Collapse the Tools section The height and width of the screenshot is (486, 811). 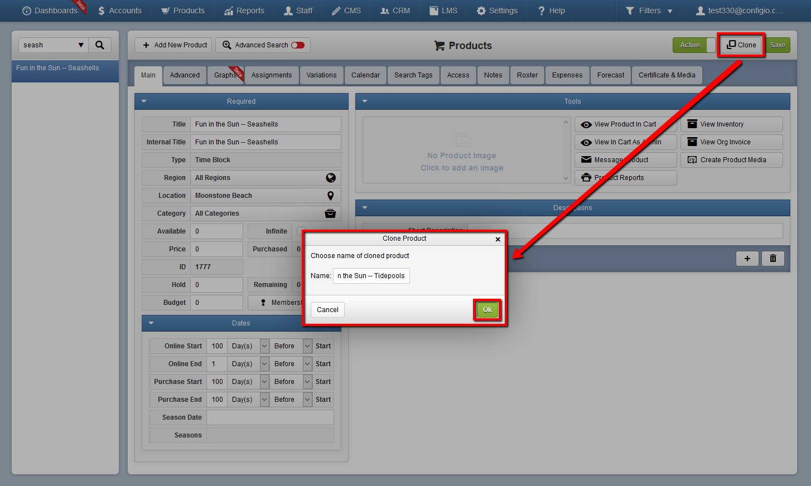coord(365,101)
